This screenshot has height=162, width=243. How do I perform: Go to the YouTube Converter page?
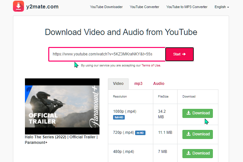145,7
